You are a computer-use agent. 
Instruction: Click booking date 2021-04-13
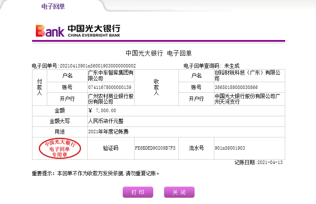(270, 163)
